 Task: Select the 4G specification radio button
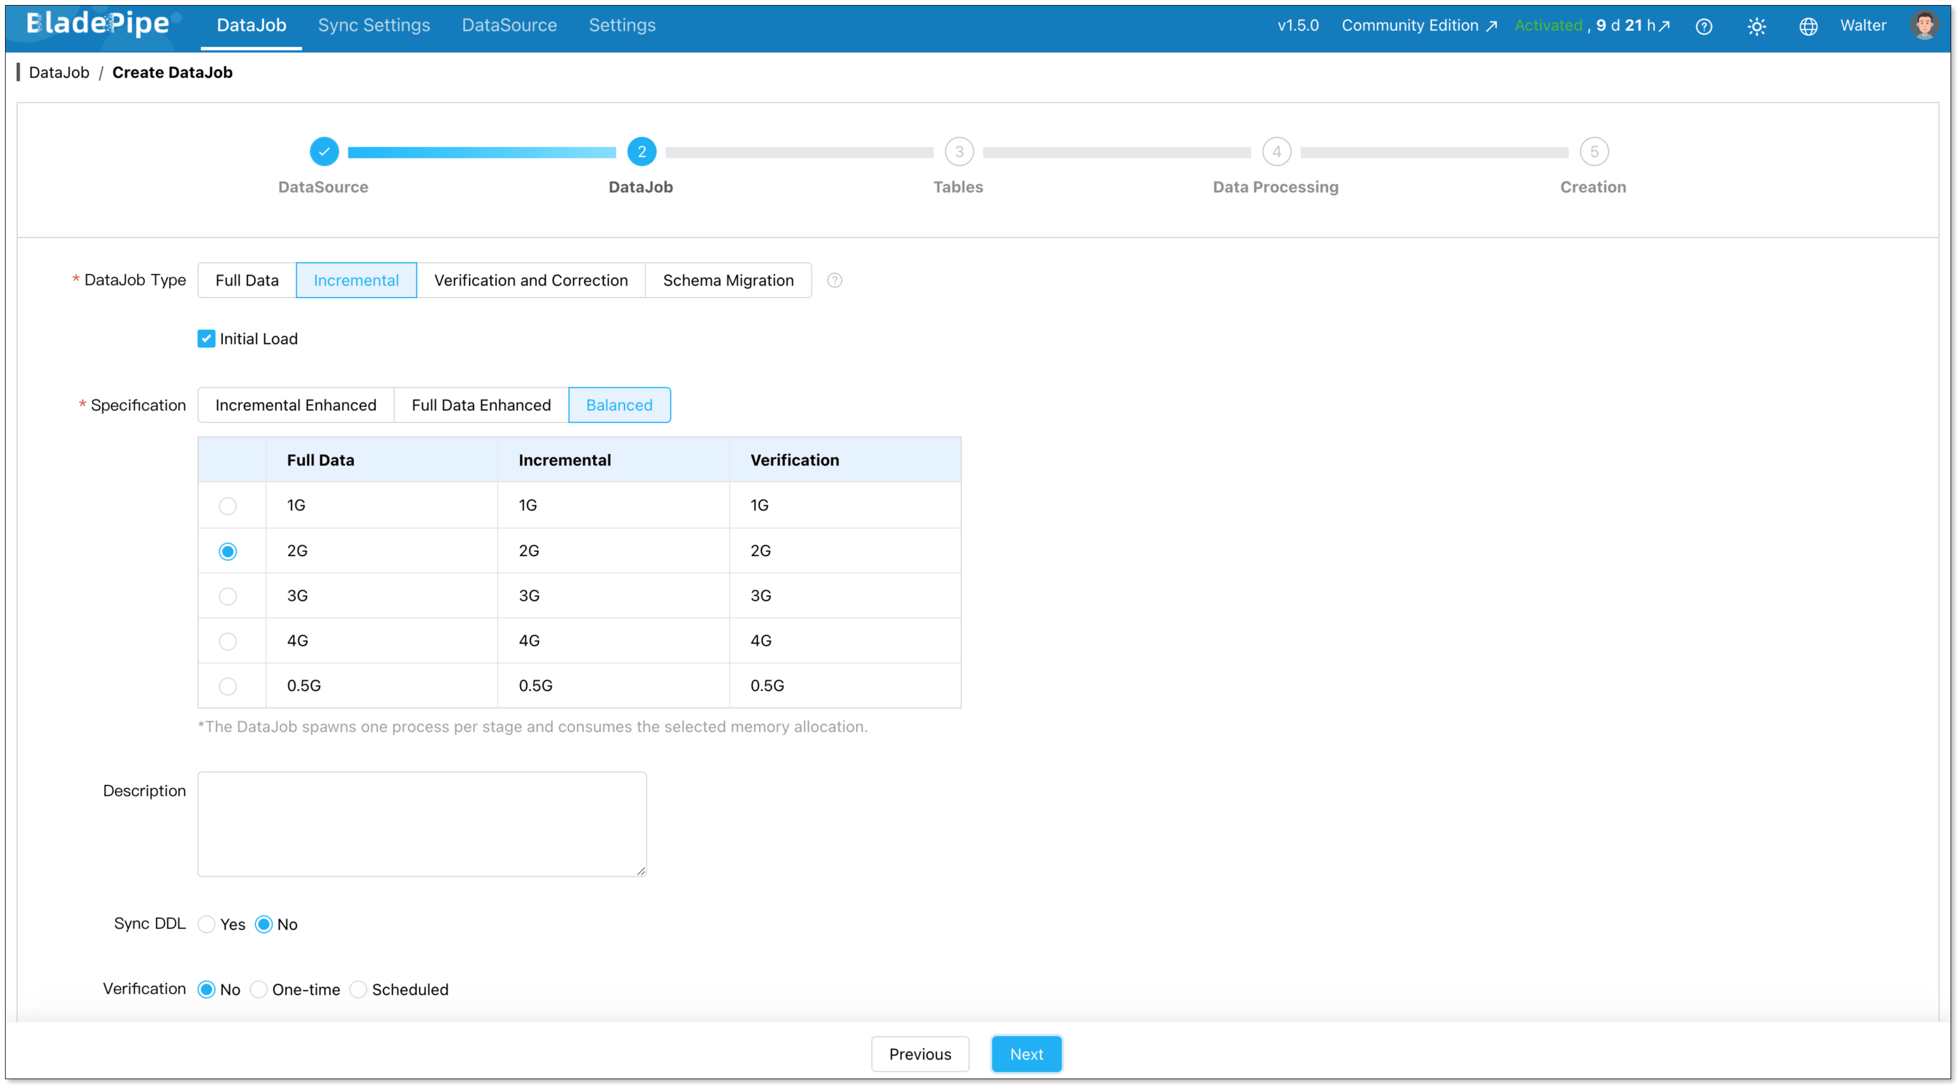coord(228,641)
